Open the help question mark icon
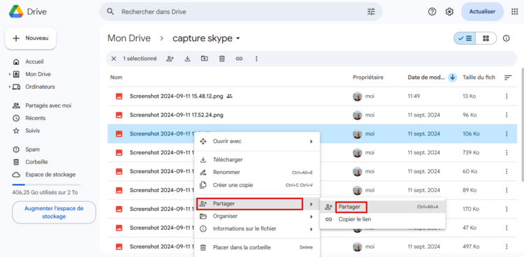 coord(432,12)
